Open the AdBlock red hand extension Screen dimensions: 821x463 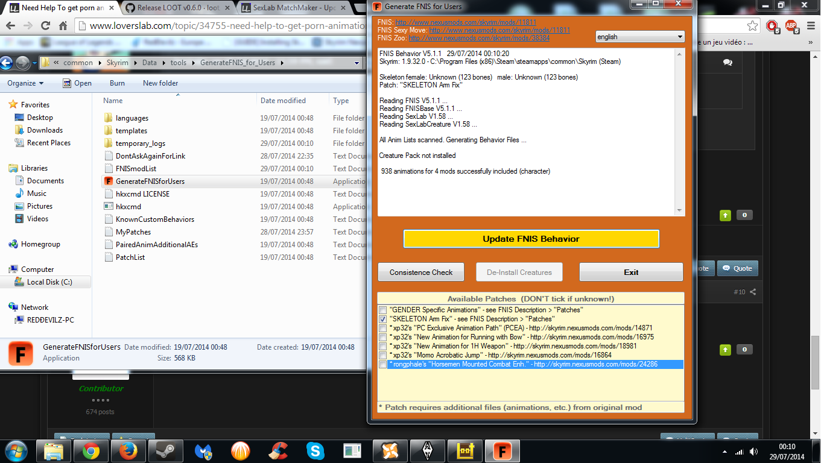772,26
